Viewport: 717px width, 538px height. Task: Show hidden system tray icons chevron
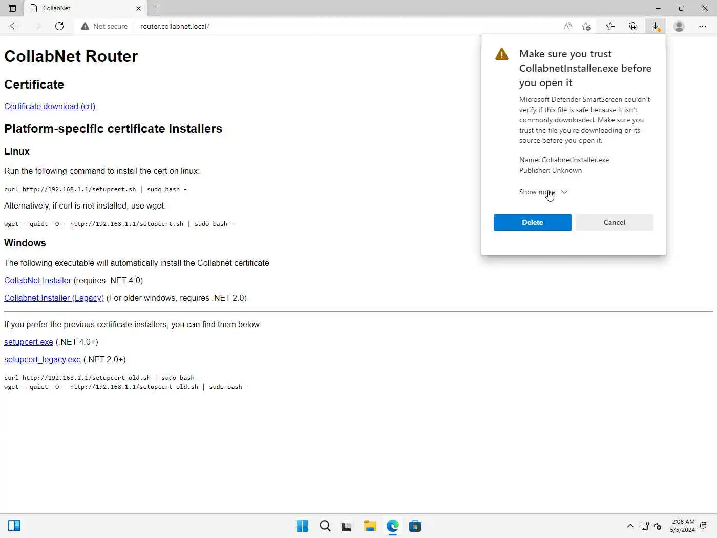click(x=630, y=526)
